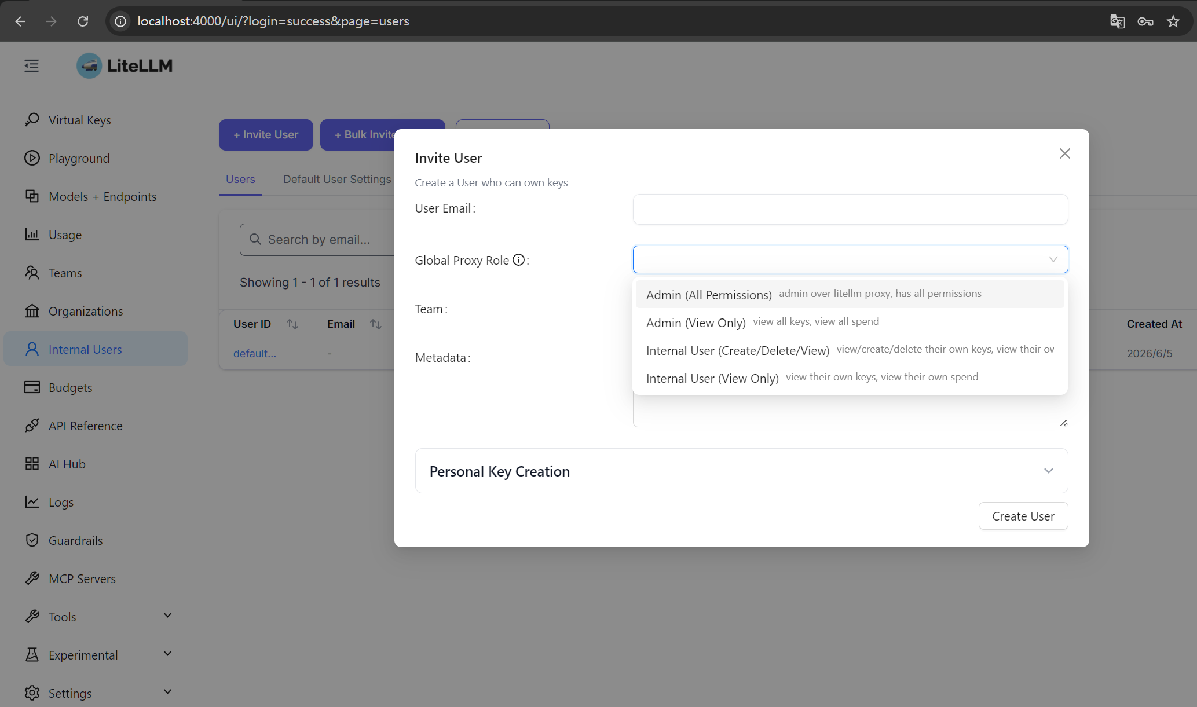Click the MCP Servers wrench icon
The width and height of the screenshot is (1197, 707).
[x=32, y=578]
